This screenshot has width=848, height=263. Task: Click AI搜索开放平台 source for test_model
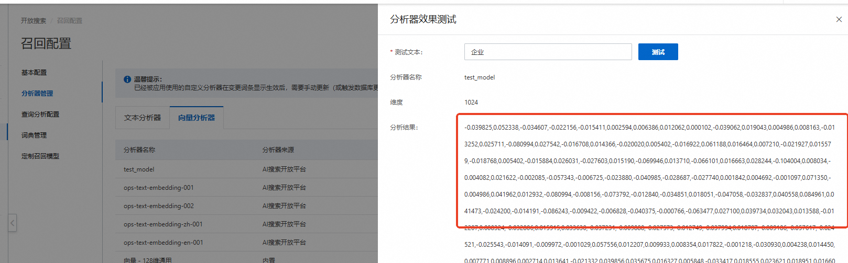coord(284,169)
